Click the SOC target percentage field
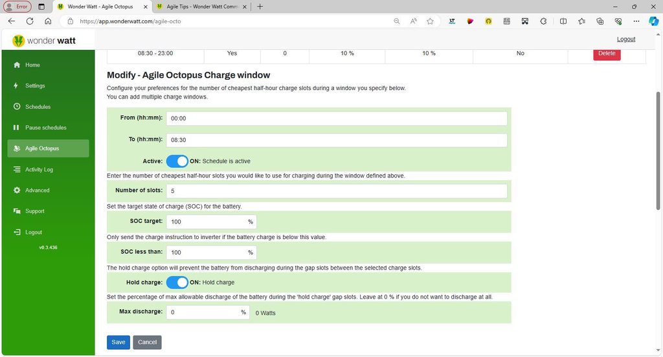663x357 pixels. pos(207,222)
